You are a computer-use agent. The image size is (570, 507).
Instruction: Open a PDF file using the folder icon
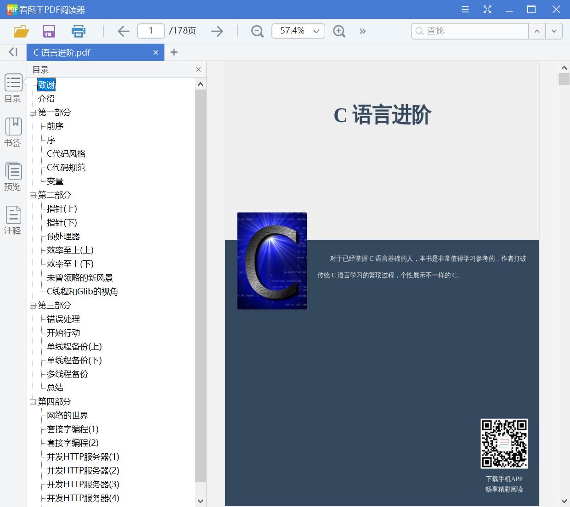20,31
